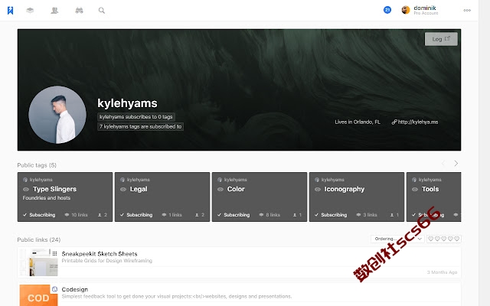Click kylehyams owner on Tools card
This screenshot has height=306, width=490.
click(427, 180)
